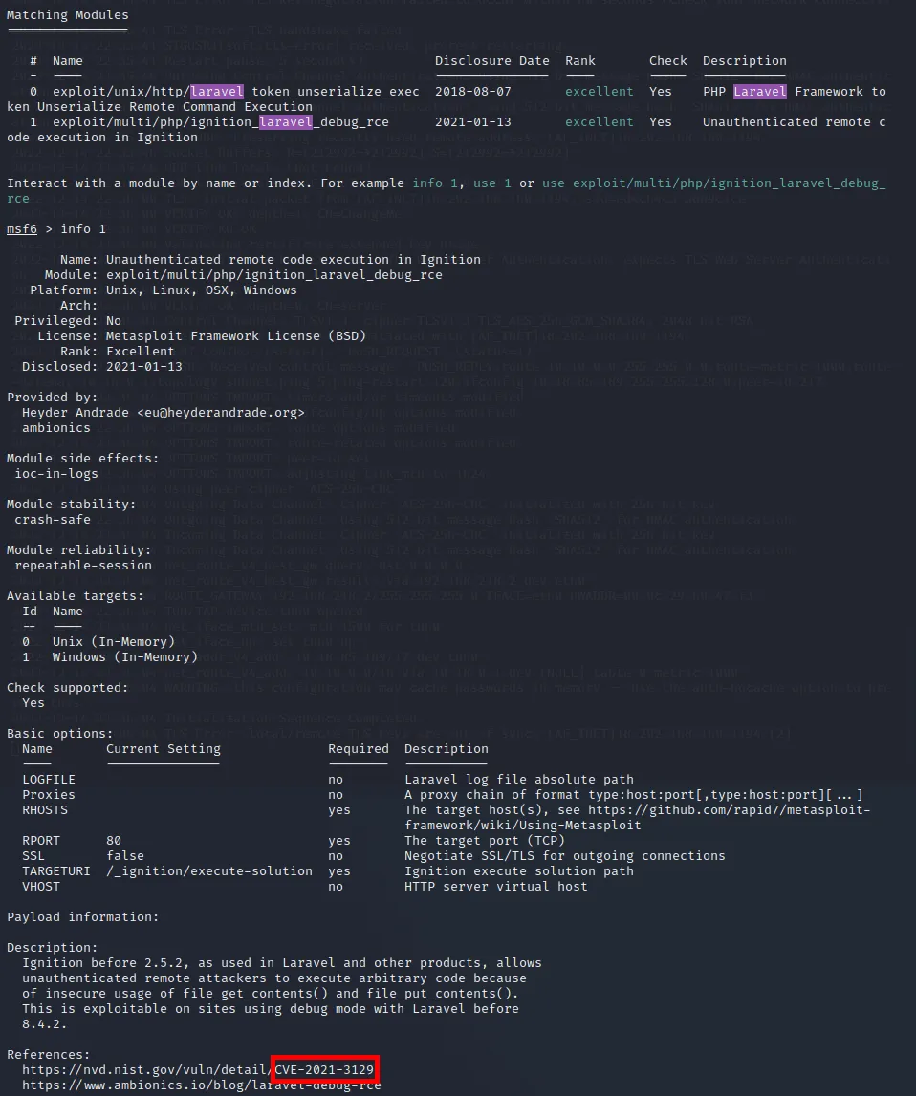Select target "Windows (In-Memory)"
This screenshot has height=1096, width=916.
[x=125, y=657]
